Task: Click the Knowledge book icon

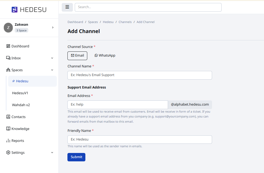Action: pyautogui.click(x=8, y=129)
